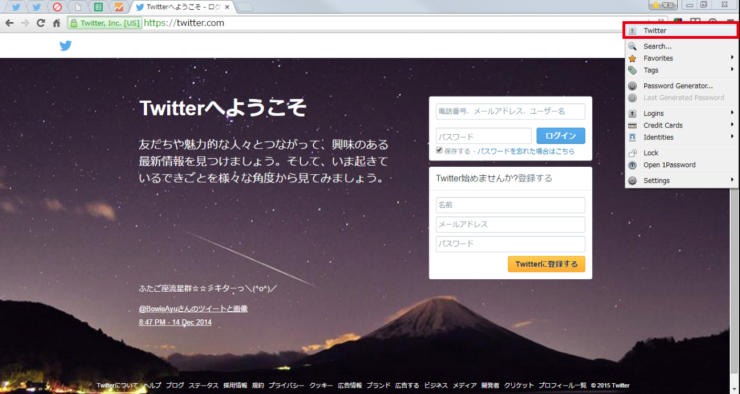Click the star icon beside Favorites

coord(632,58)
